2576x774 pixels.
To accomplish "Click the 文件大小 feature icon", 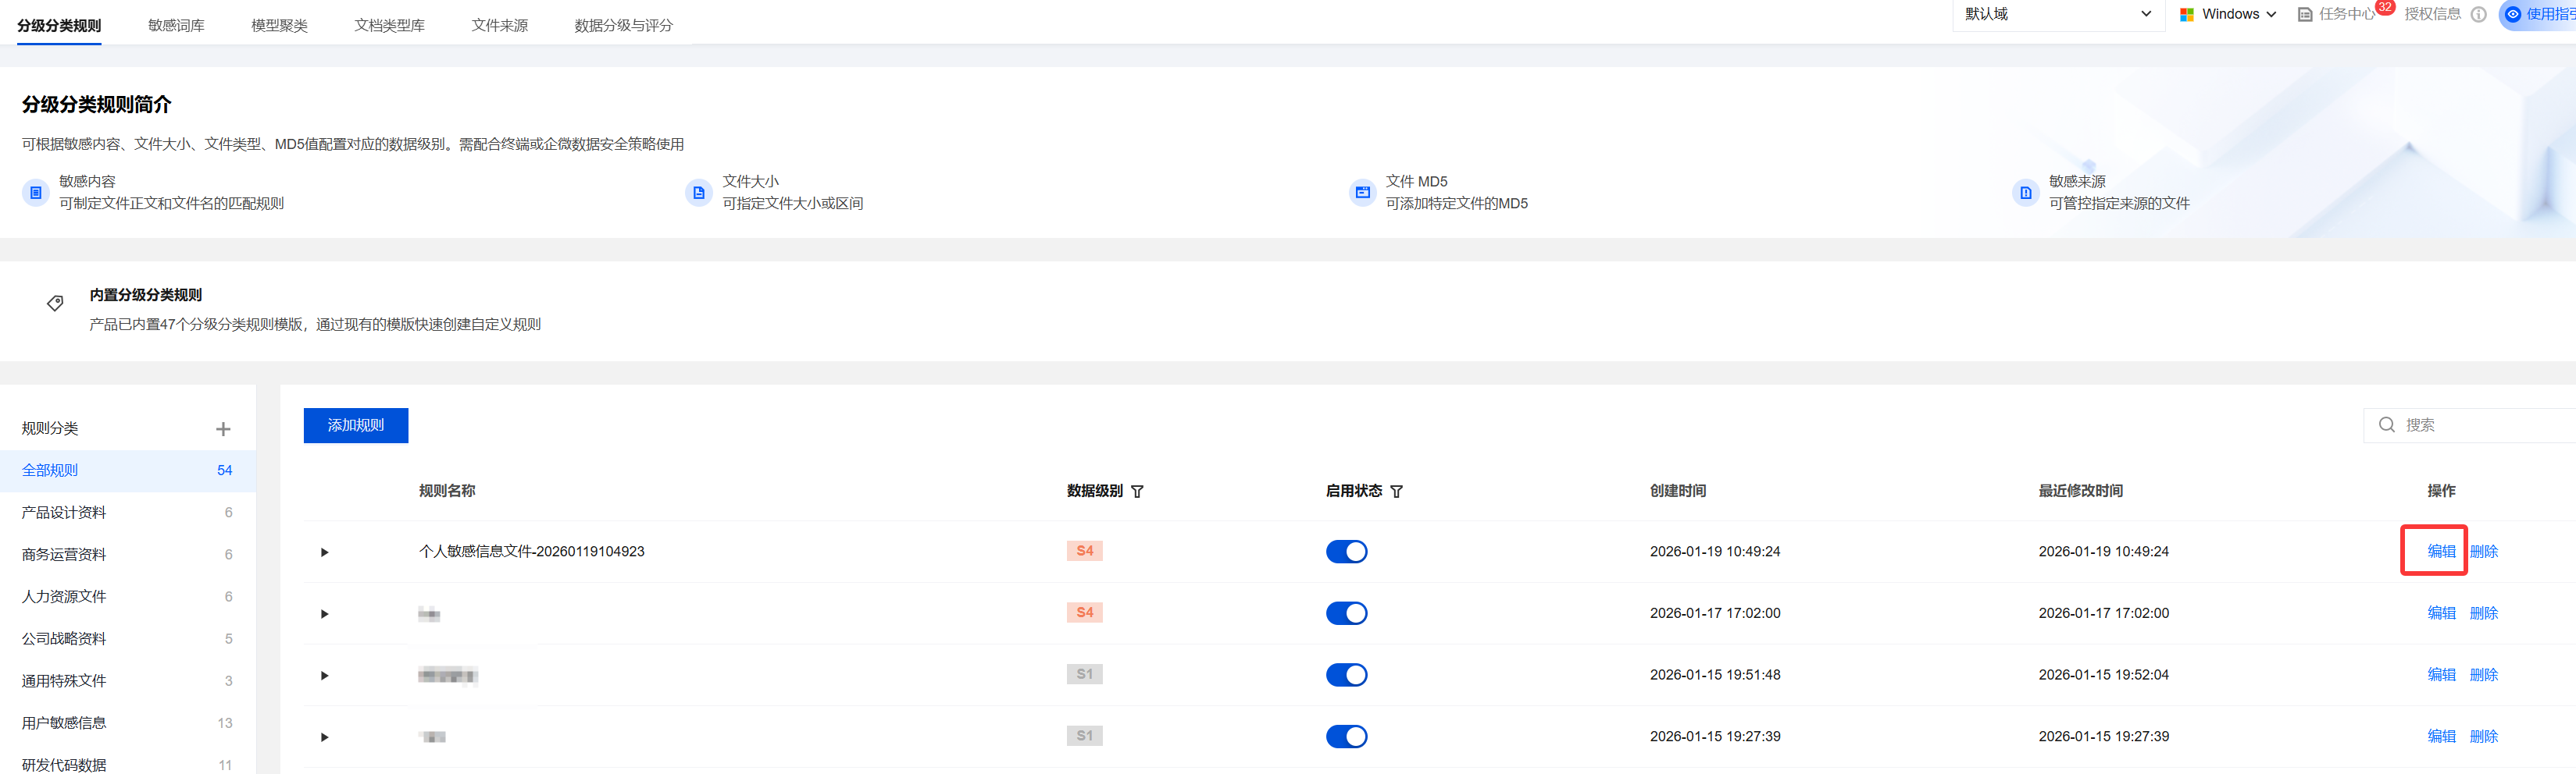I will (x=699, y=193).
